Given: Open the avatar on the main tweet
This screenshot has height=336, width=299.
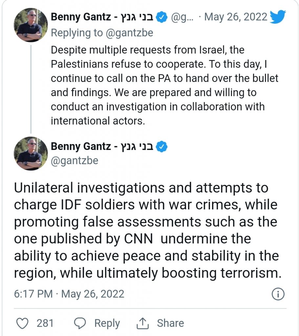Looking at the screenshot, I should 28,154.
